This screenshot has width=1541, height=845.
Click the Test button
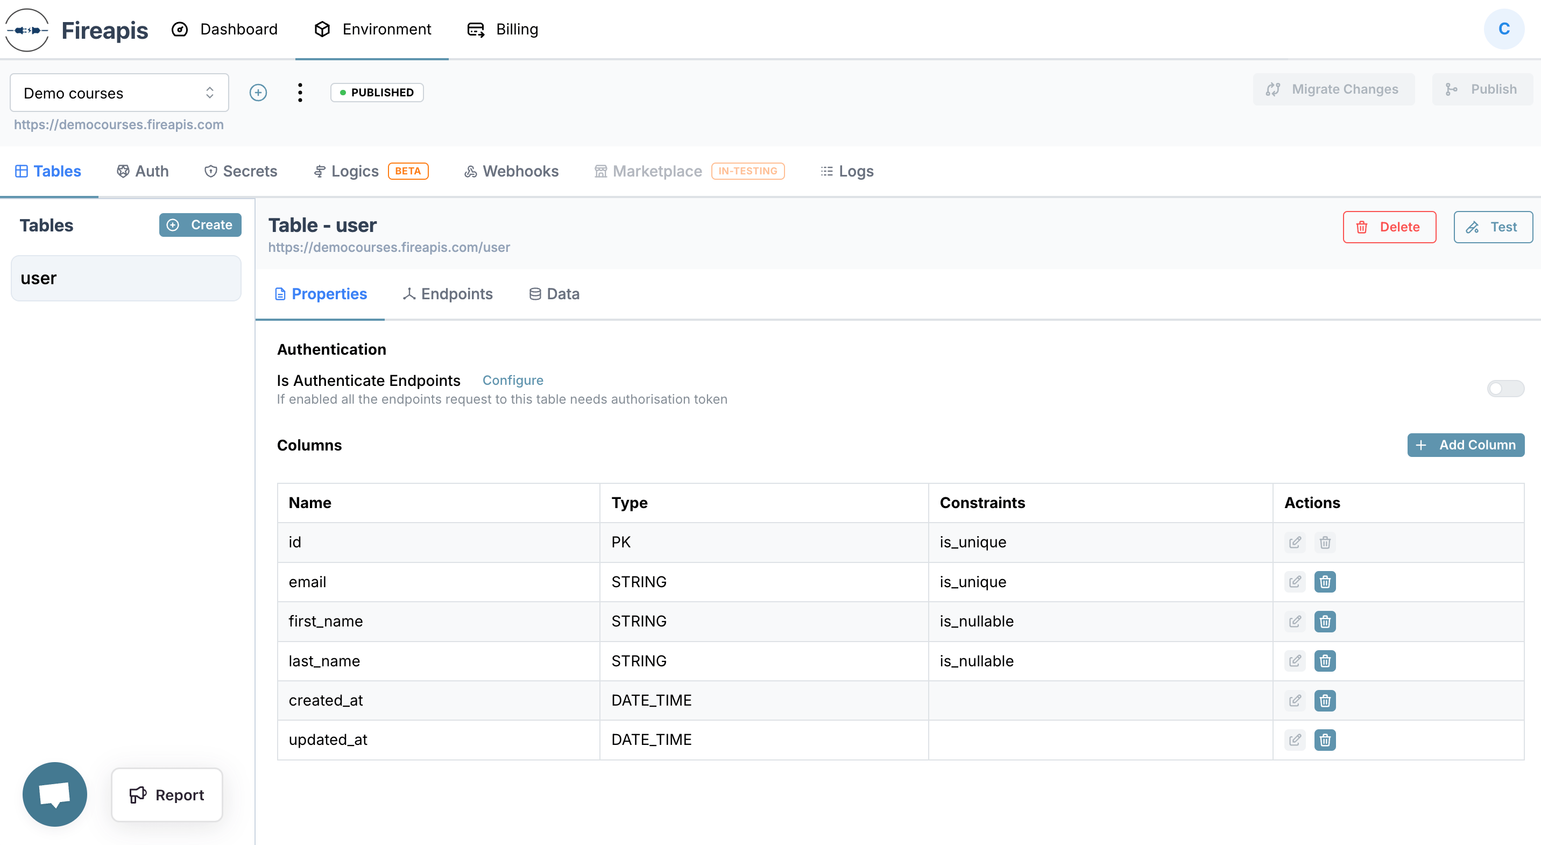click(x=1493, y=227)
